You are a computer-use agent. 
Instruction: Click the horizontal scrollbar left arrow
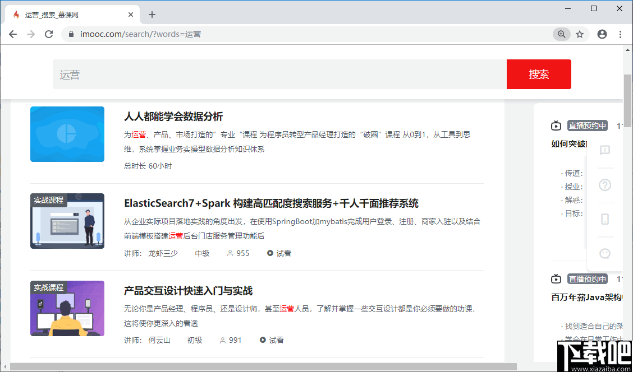(x=4, y=367)
